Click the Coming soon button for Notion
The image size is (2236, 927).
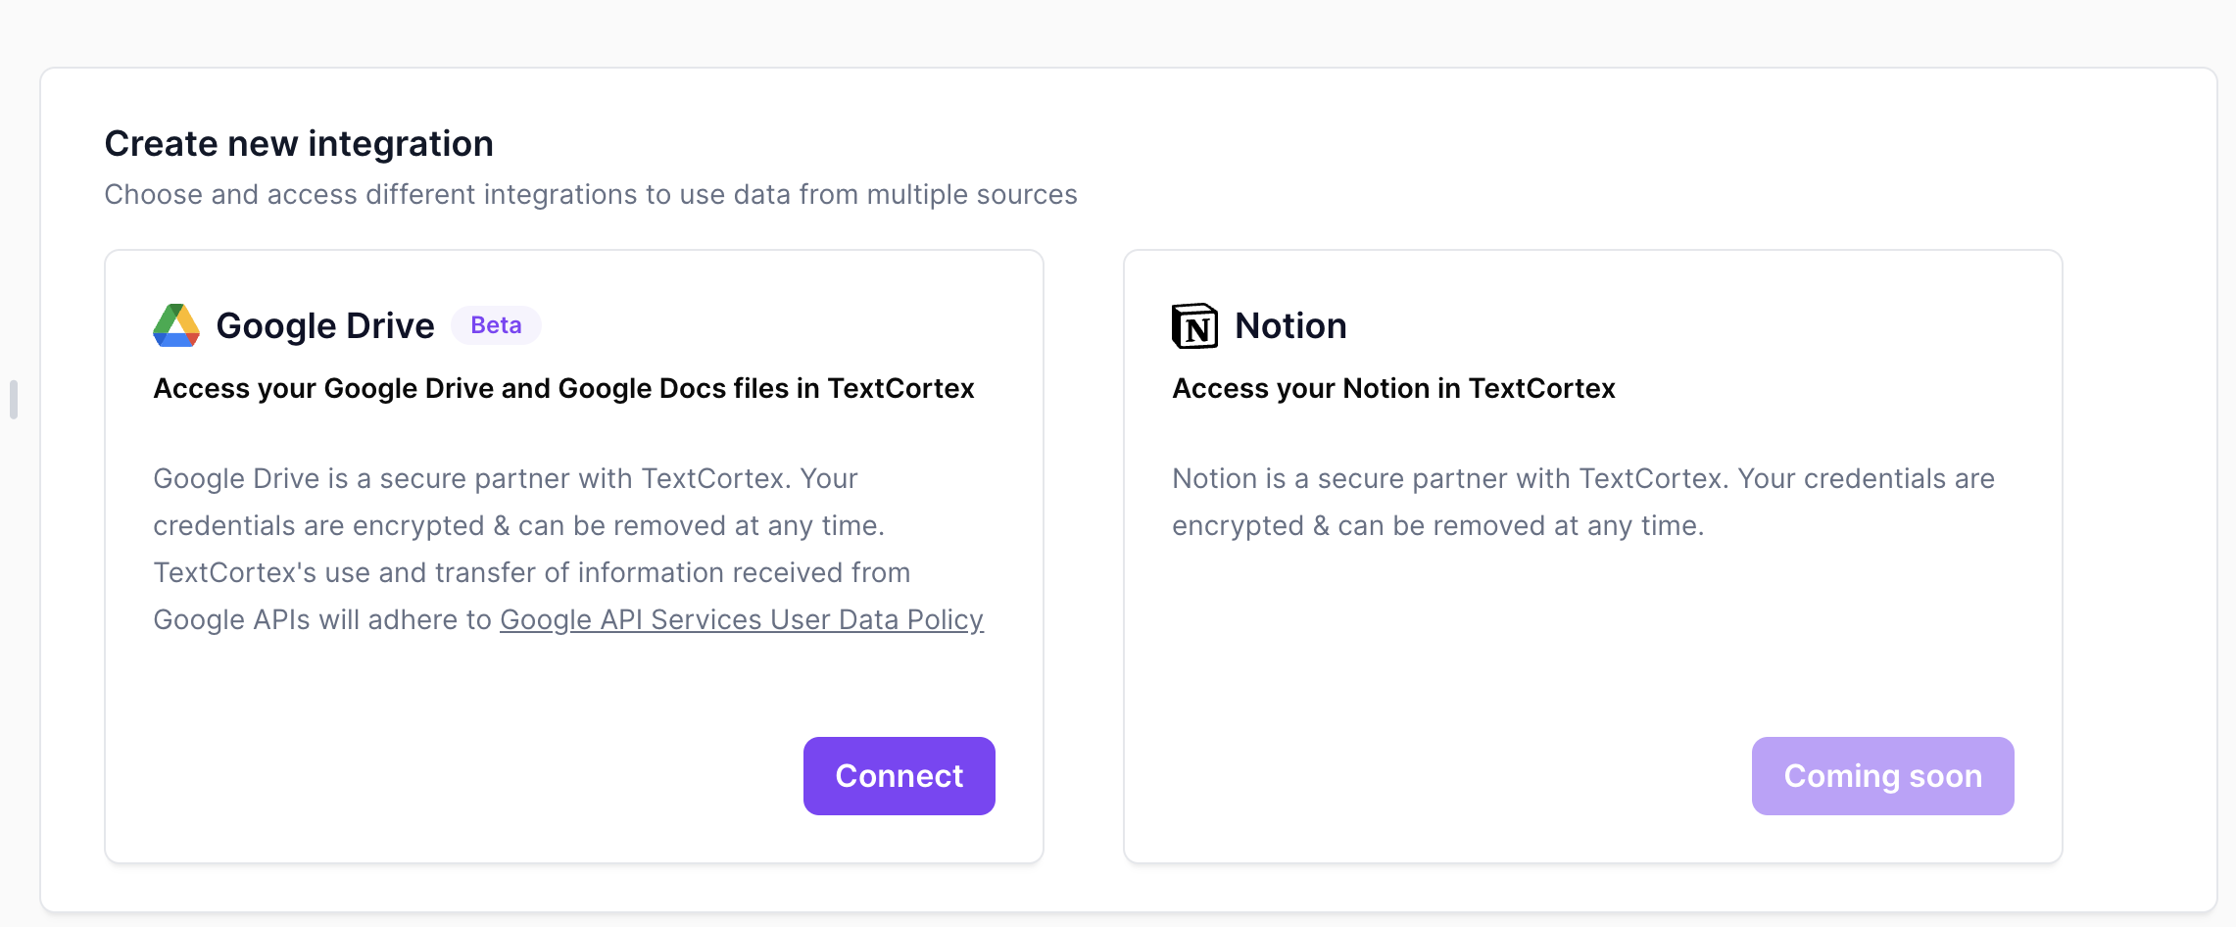pyautogui.click(x=1882, y=776)
